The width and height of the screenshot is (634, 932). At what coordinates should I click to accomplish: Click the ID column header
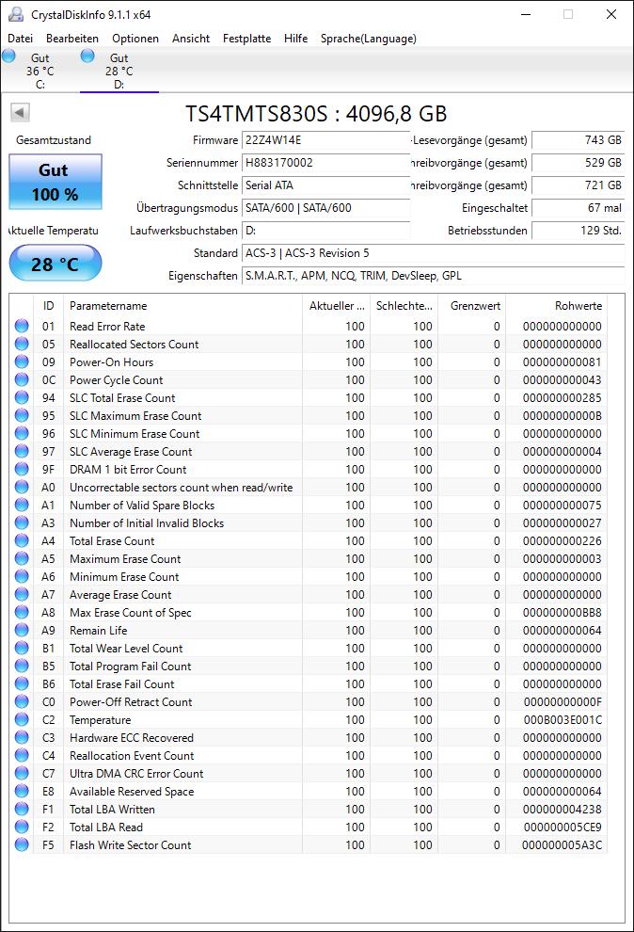point(48,306)
